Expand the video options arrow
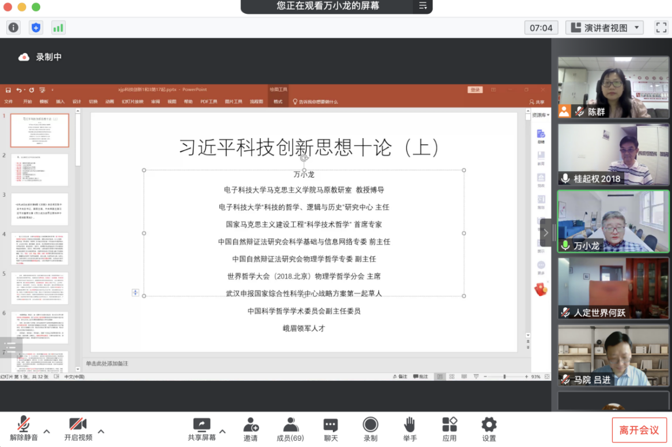 click(101, 431)
